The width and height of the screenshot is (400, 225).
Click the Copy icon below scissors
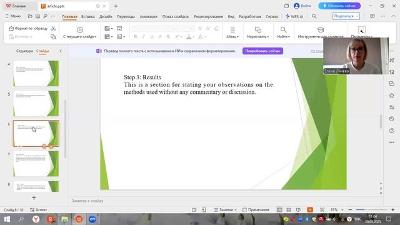(x=53, y=37)
